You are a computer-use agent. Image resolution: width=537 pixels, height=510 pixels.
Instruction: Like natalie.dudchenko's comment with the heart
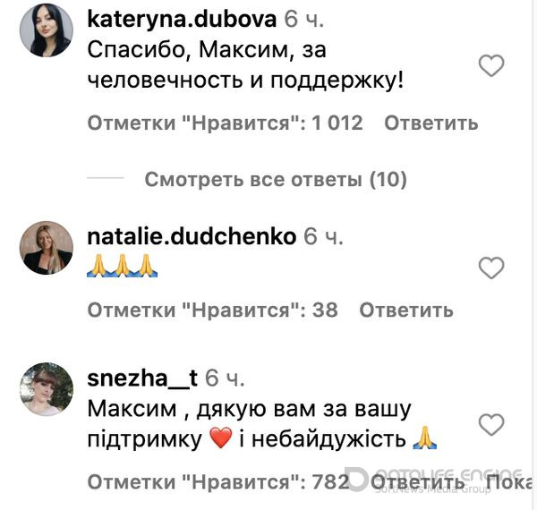pos(491,268)
